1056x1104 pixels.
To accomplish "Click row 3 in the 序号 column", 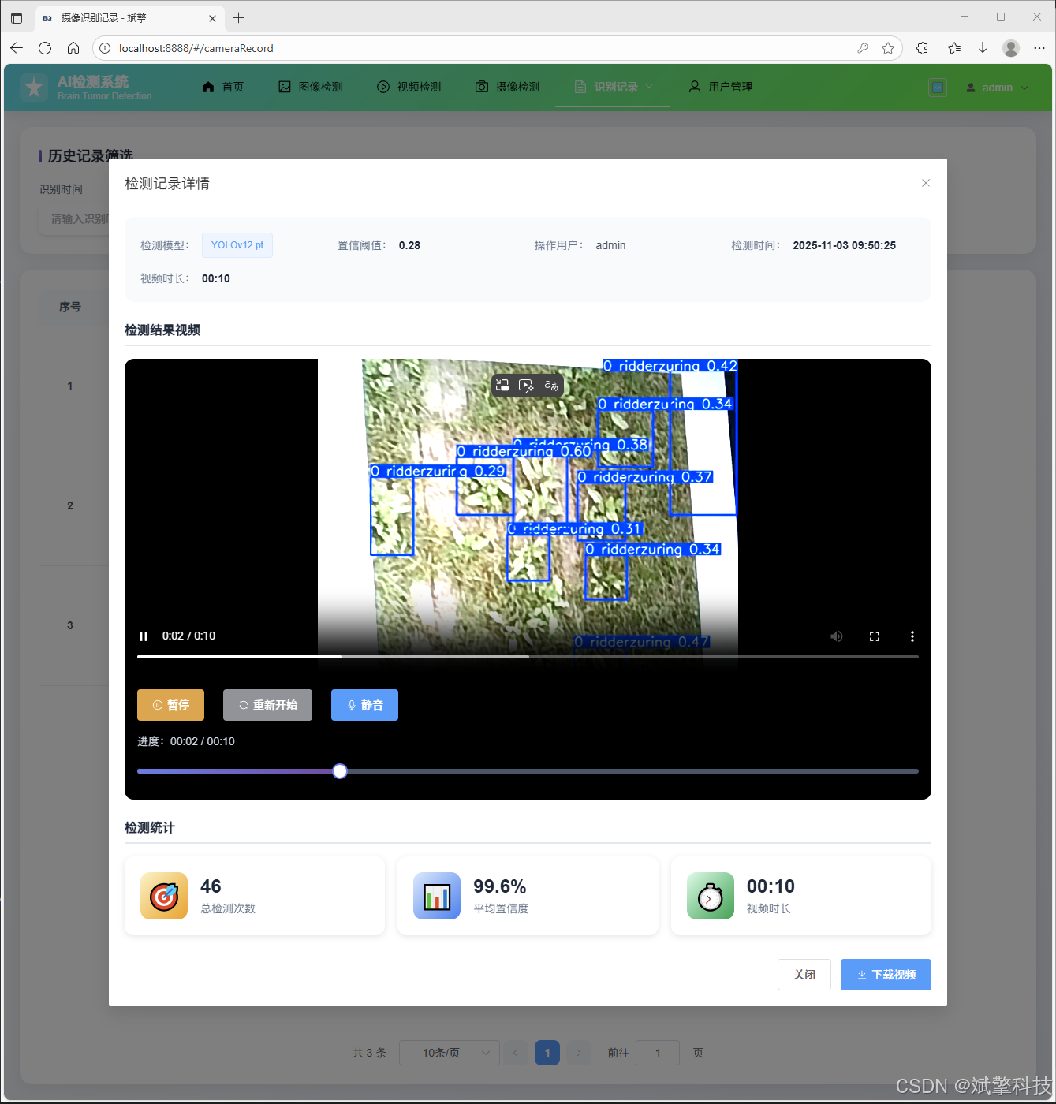I will [x=70, y=625].
